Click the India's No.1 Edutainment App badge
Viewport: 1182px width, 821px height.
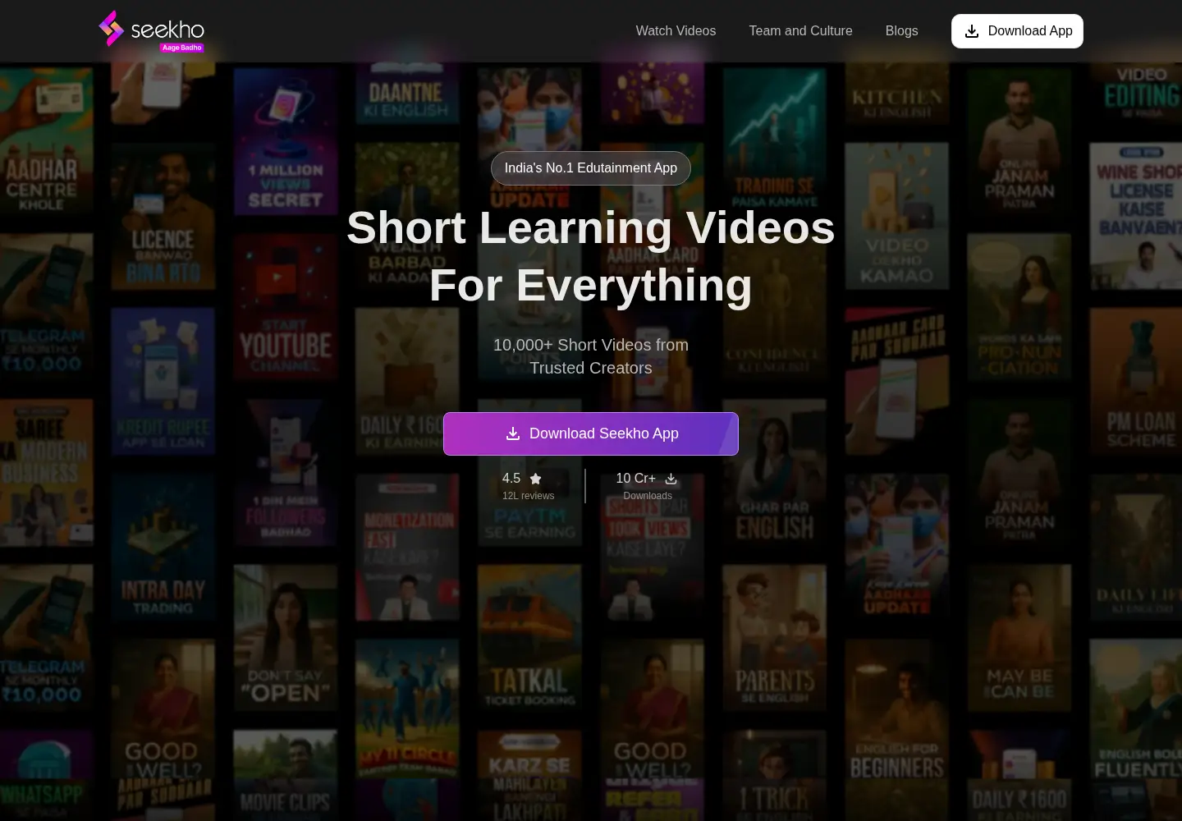591,168
